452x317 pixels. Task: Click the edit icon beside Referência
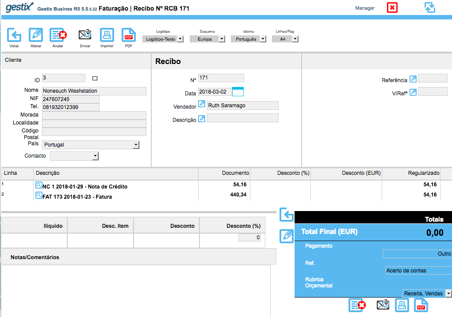413,79
